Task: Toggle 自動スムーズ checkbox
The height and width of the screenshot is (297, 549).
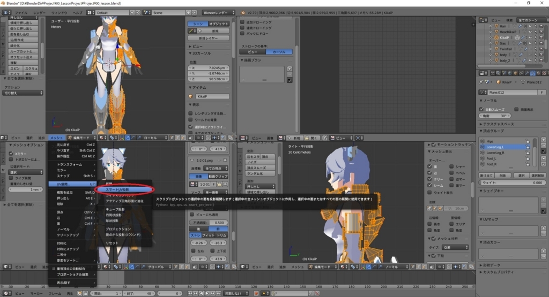Action: pos(481,109)
